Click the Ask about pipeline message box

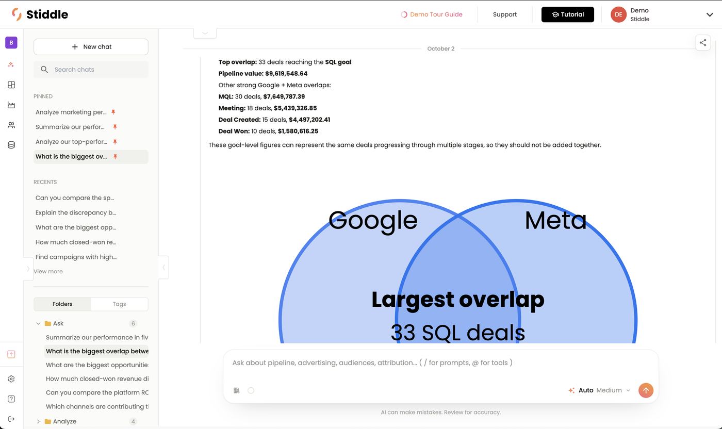(441, 363)
